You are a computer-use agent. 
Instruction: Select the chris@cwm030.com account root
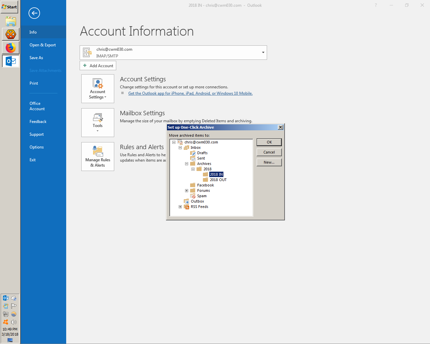tap(201, 142)
